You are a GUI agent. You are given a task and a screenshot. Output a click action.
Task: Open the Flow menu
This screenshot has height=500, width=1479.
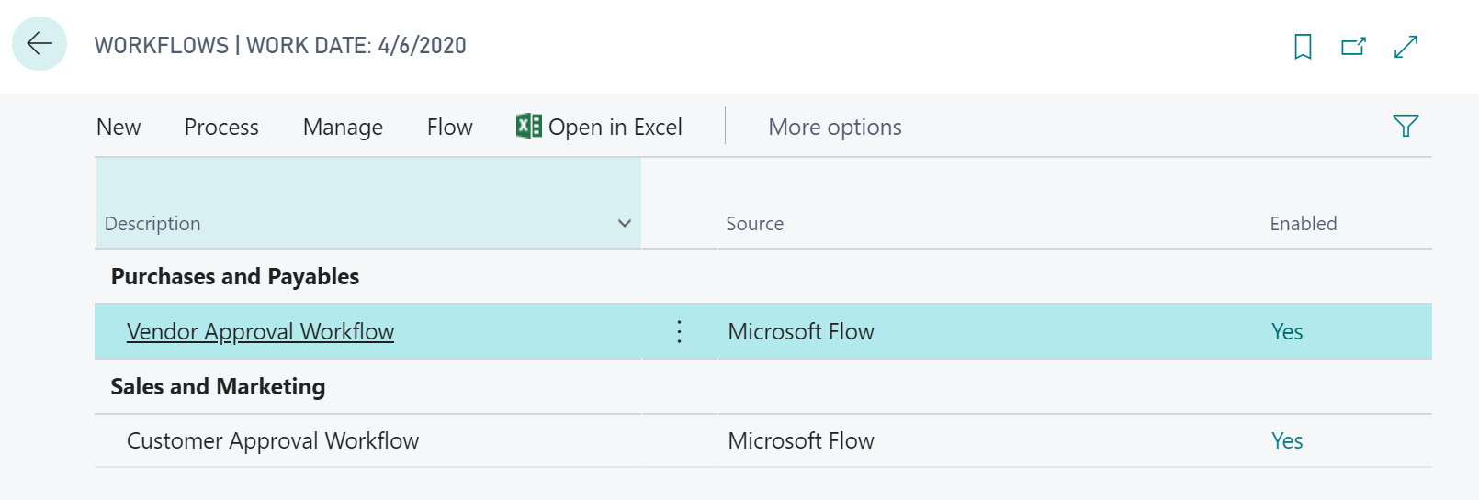450,127
